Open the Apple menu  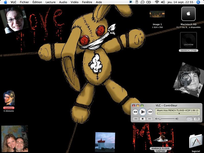coord(5,2)
